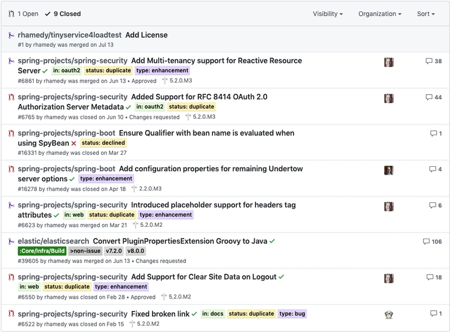This screenshot has height=333, width=452.
Task: Filter by type: enhancement label on #16278
Action: 106,179
